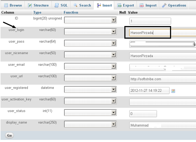The height and width of the screenshot is (142, 196).
Task: Click the int(11) type text
Action: [47, 111]
